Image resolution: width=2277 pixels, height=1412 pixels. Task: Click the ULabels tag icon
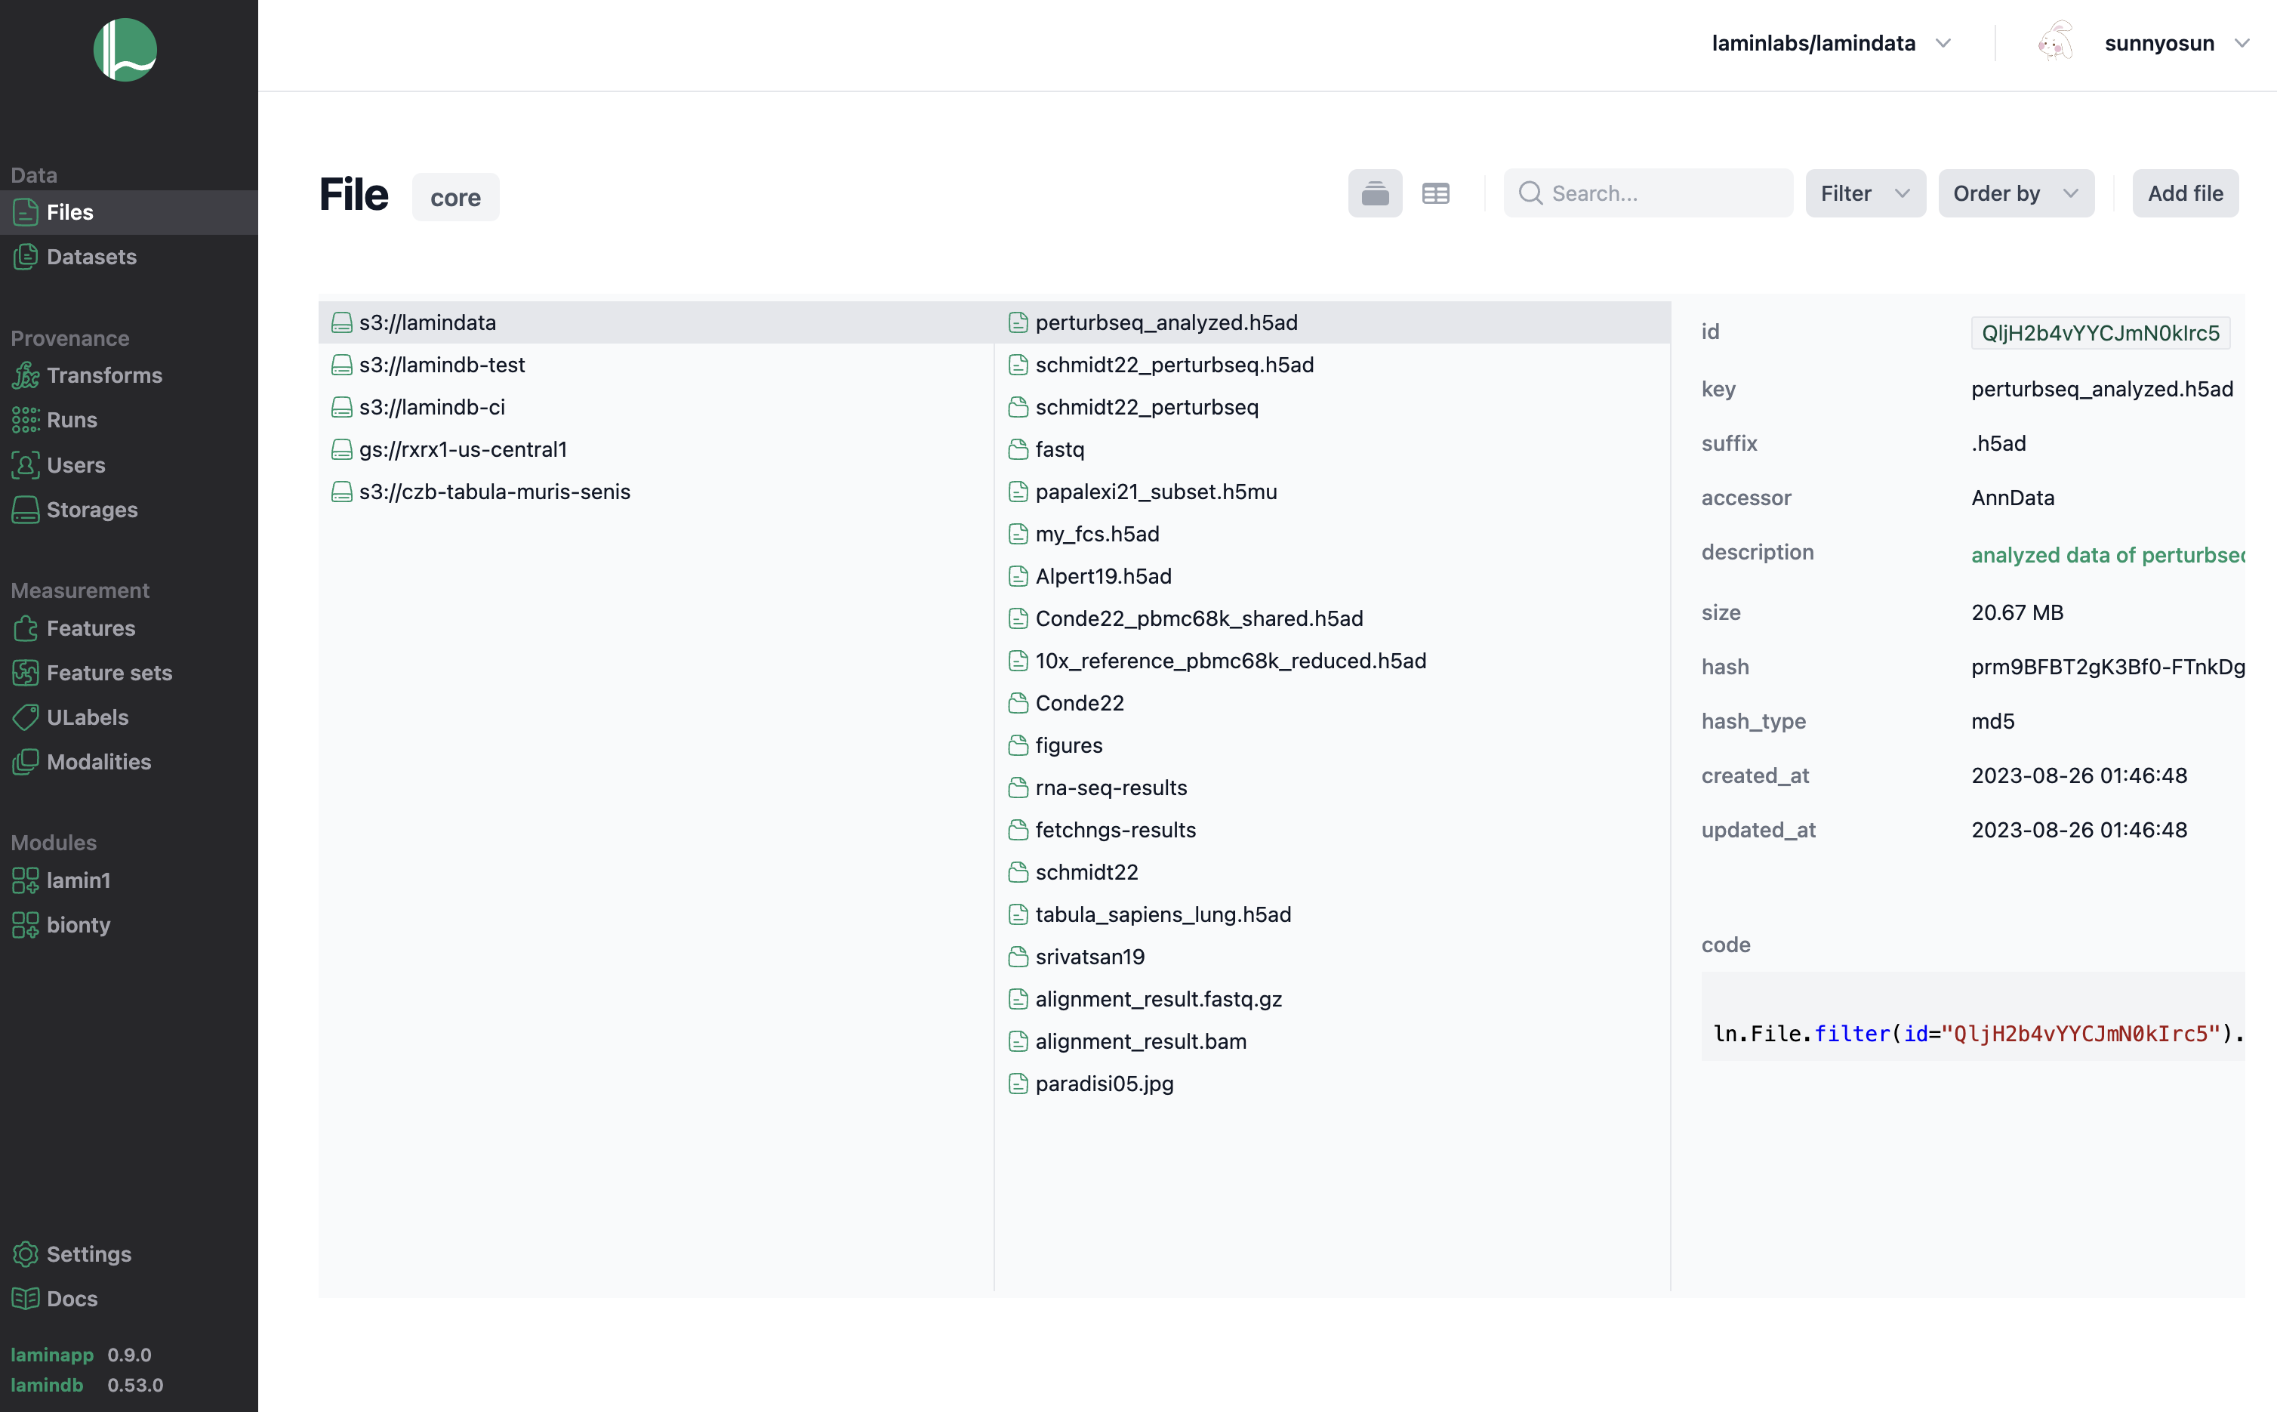[x=25, y=717]
